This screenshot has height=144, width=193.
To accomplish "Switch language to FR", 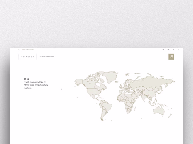I will tap(173, 50).
